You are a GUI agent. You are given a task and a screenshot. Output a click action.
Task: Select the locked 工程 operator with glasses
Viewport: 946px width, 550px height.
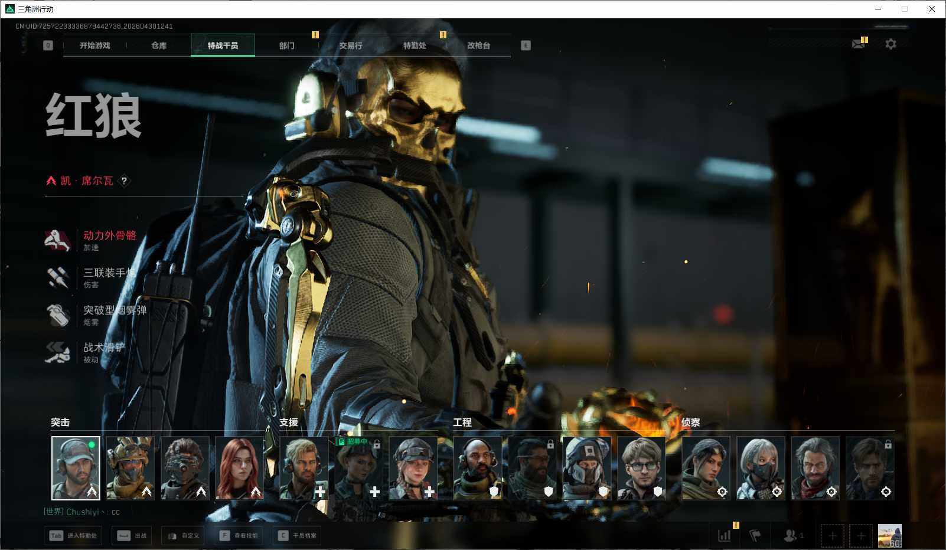coord(532,468)
